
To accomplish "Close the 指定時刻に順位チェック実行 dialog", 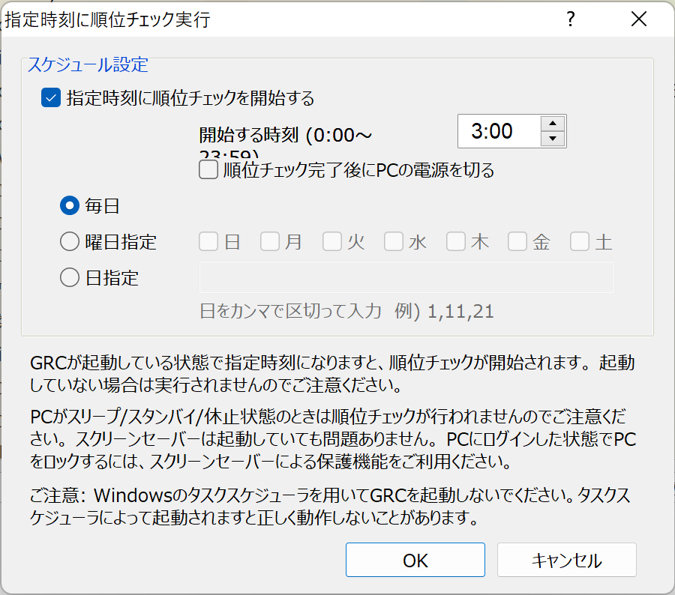I will tap(638, 19).
